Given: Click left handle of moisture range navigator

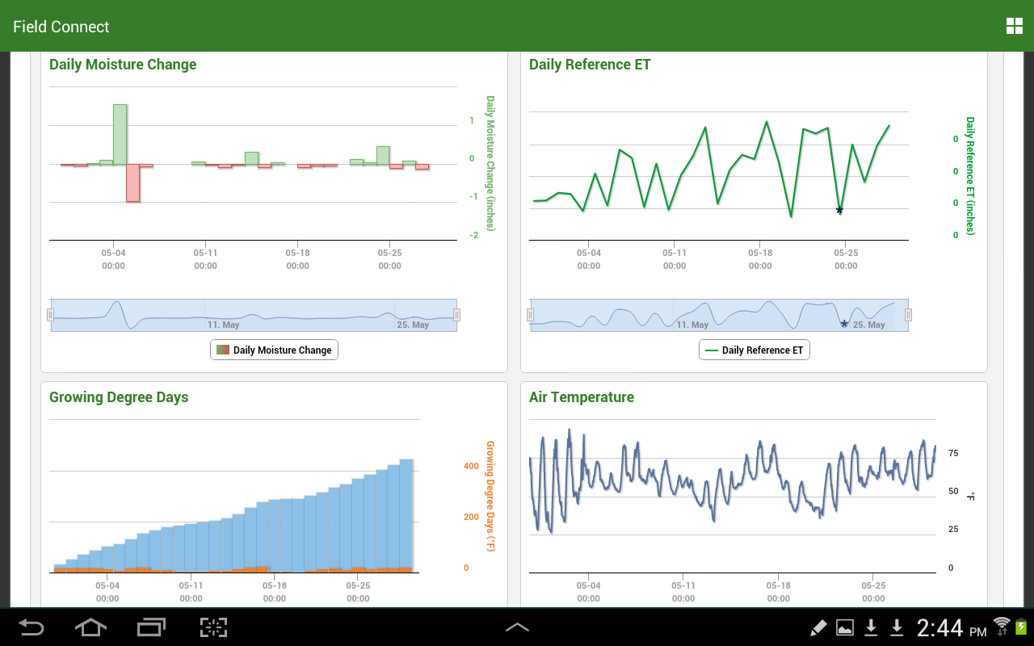Looking at the screenshot, I should [50, 315].
